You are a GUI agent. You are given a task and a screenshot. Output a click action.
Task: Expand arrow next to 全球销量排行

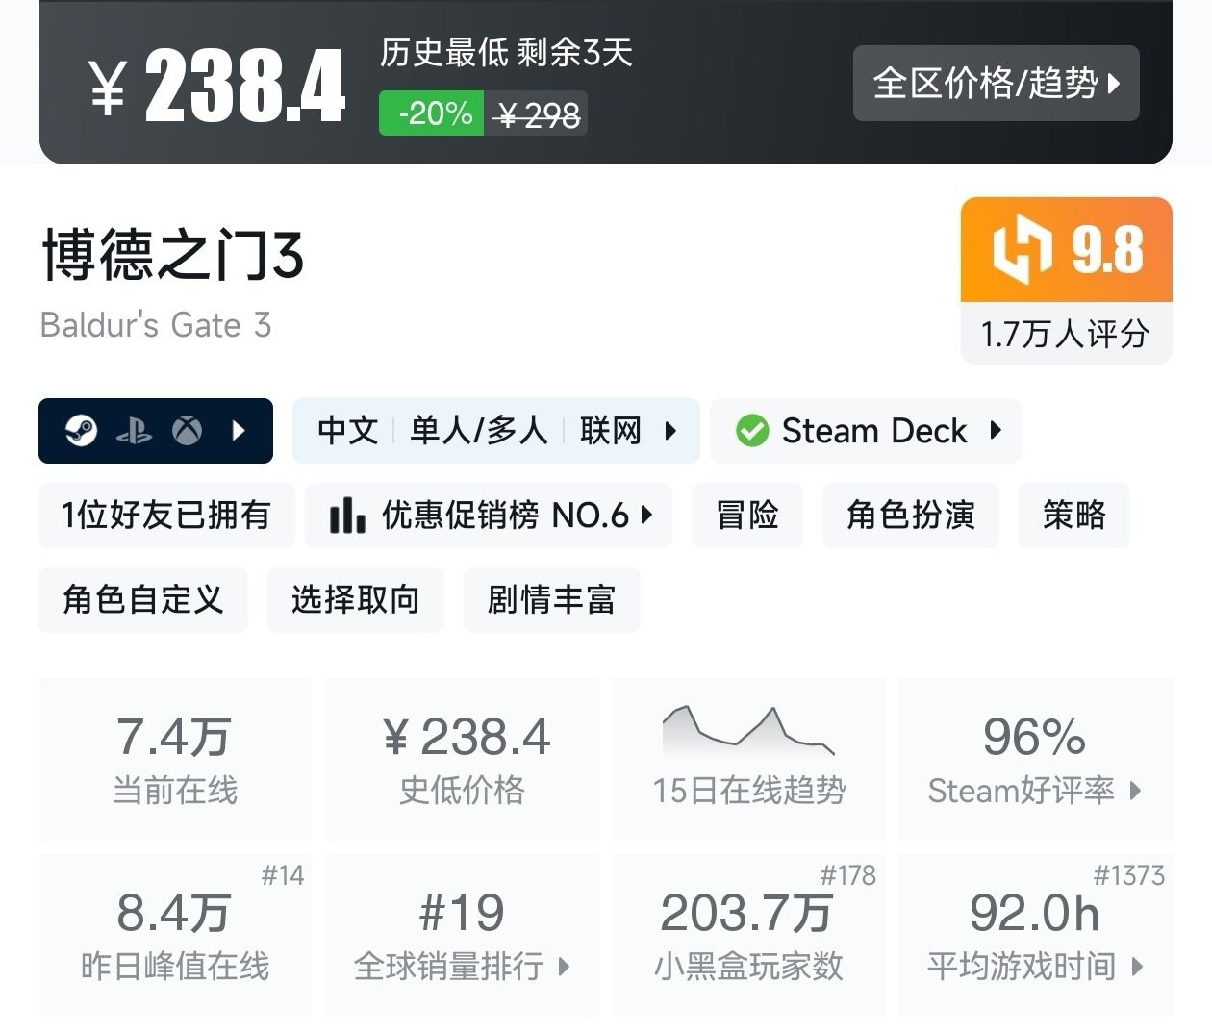pos(565,966)
